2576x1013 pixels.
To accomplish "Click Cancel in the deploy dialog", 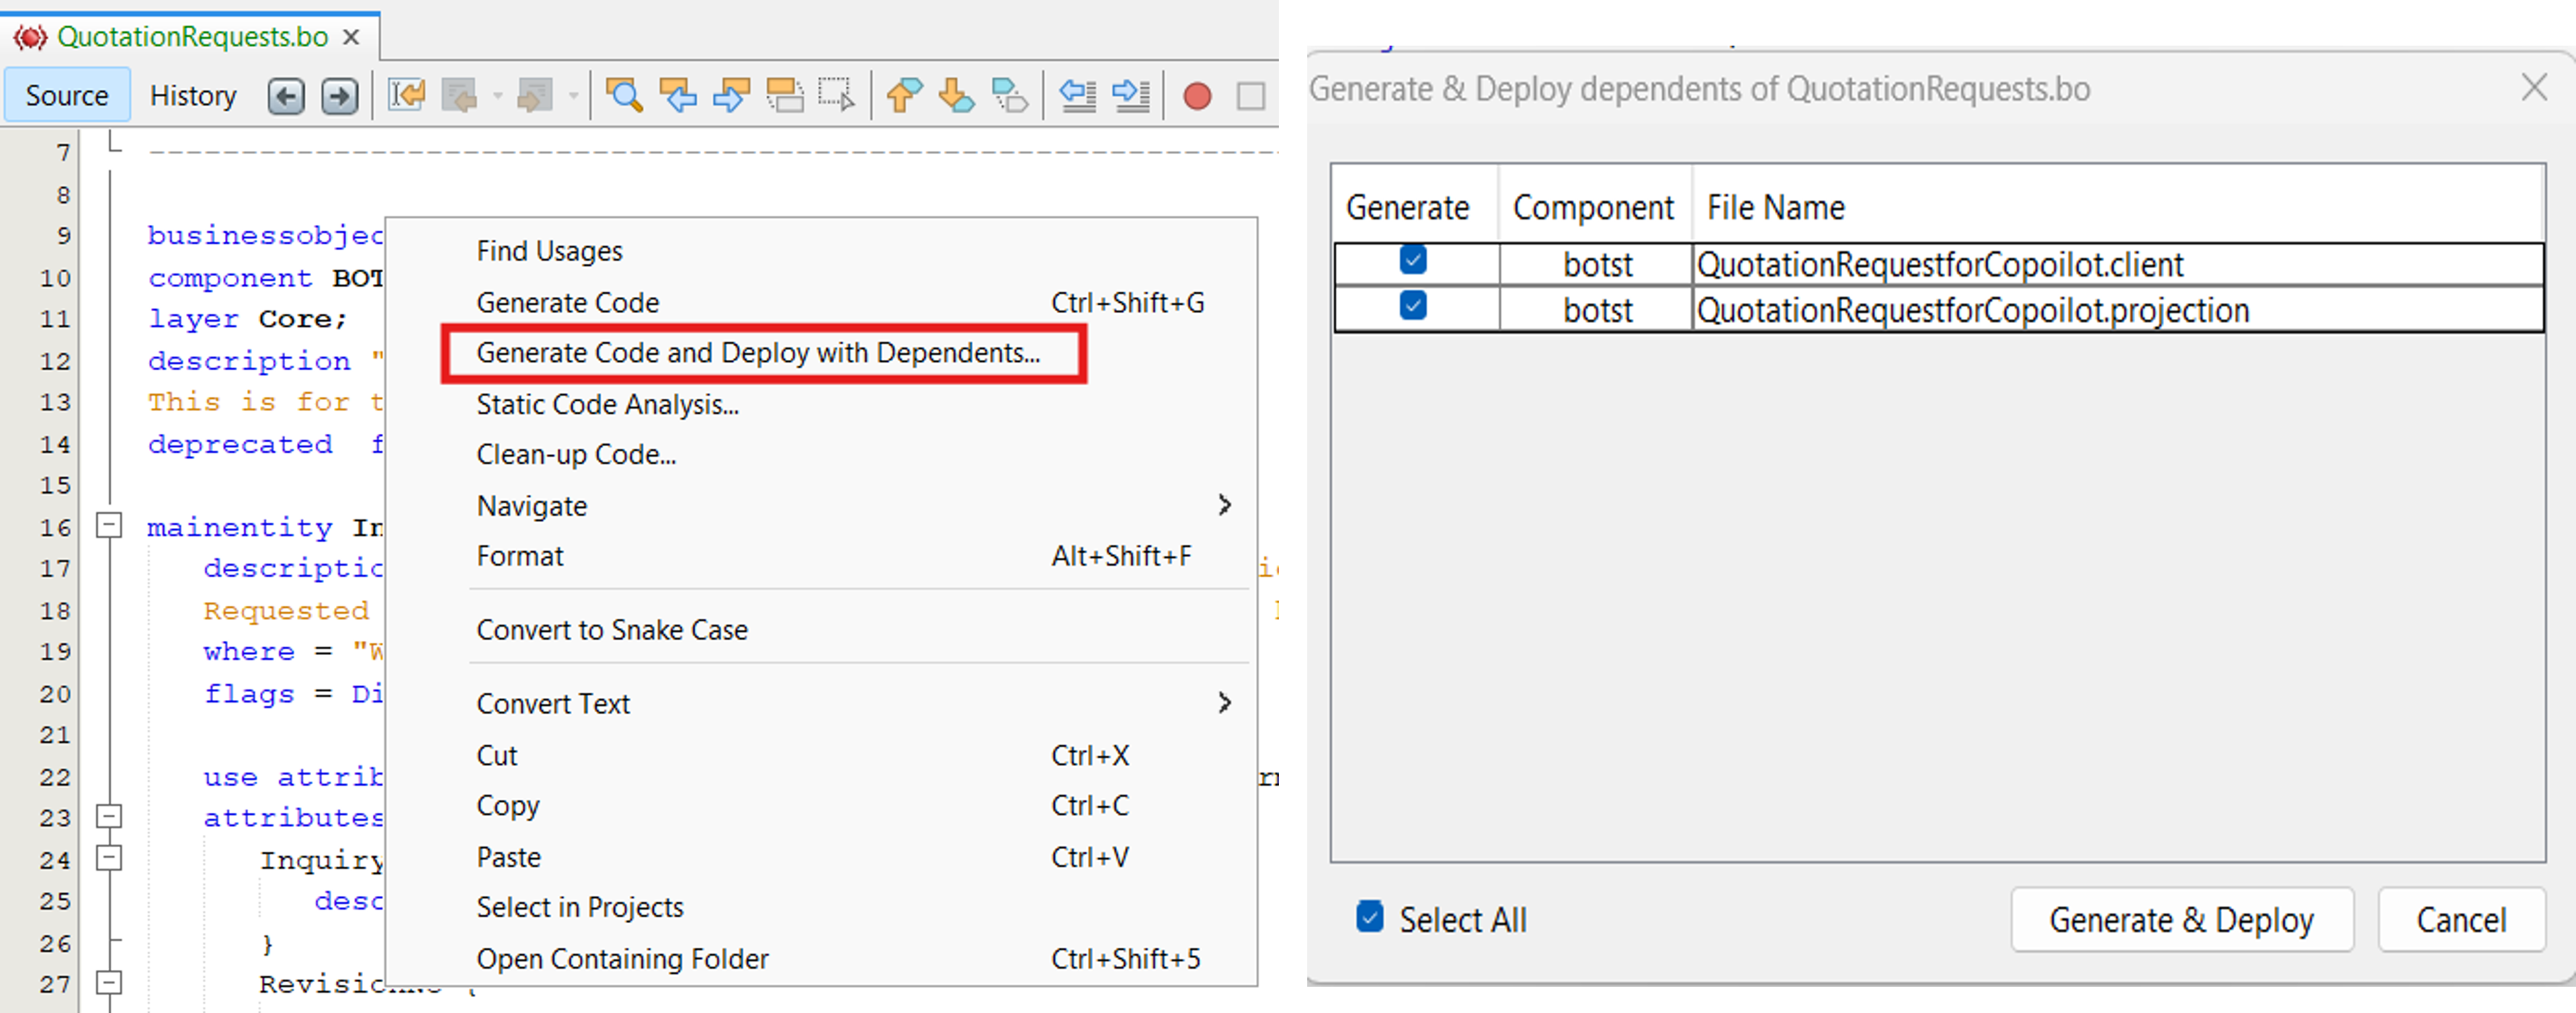I will [x=2461, y=919].
